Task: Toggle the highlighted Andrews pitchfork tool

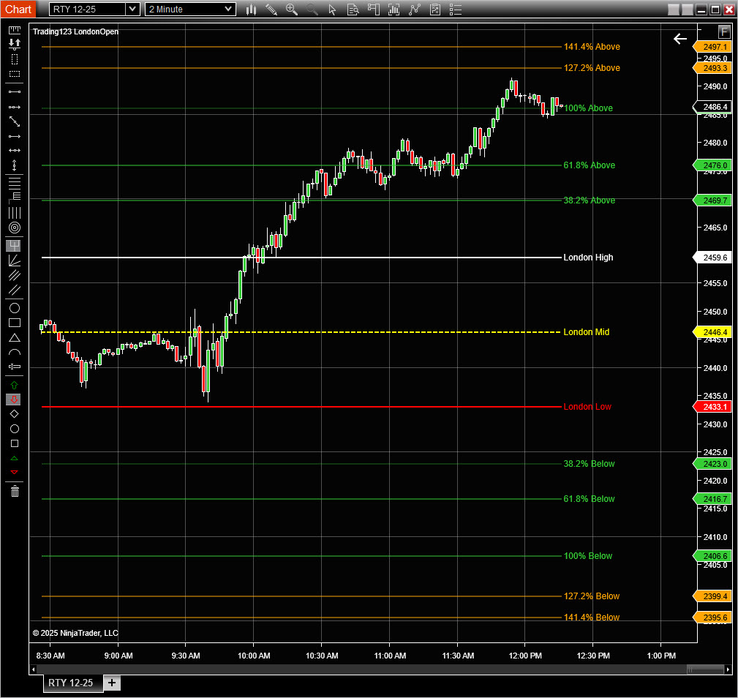Action: (14, 246)
